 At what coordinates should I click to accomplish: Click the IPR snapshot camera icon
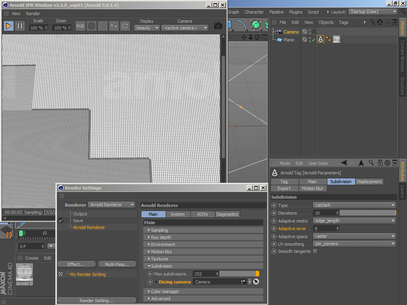pos(218,26)
